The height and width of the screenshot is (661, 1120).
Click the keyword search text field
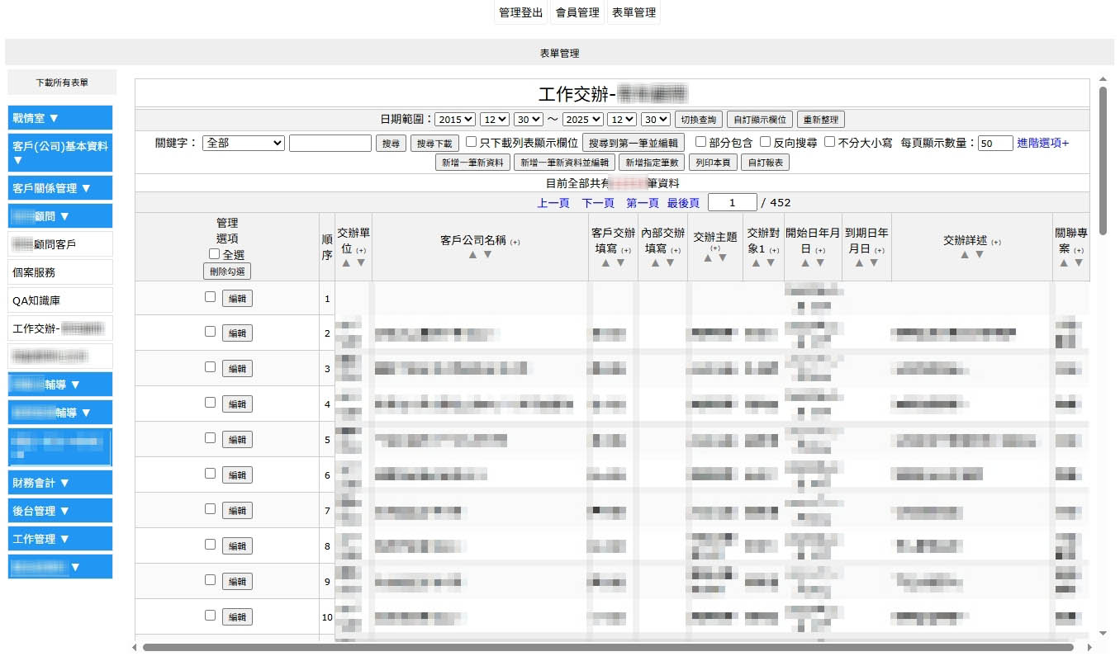330,143
